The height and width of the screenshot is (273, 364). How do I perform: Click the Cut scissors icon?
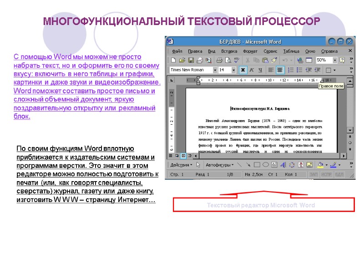[x=248, y=61]
